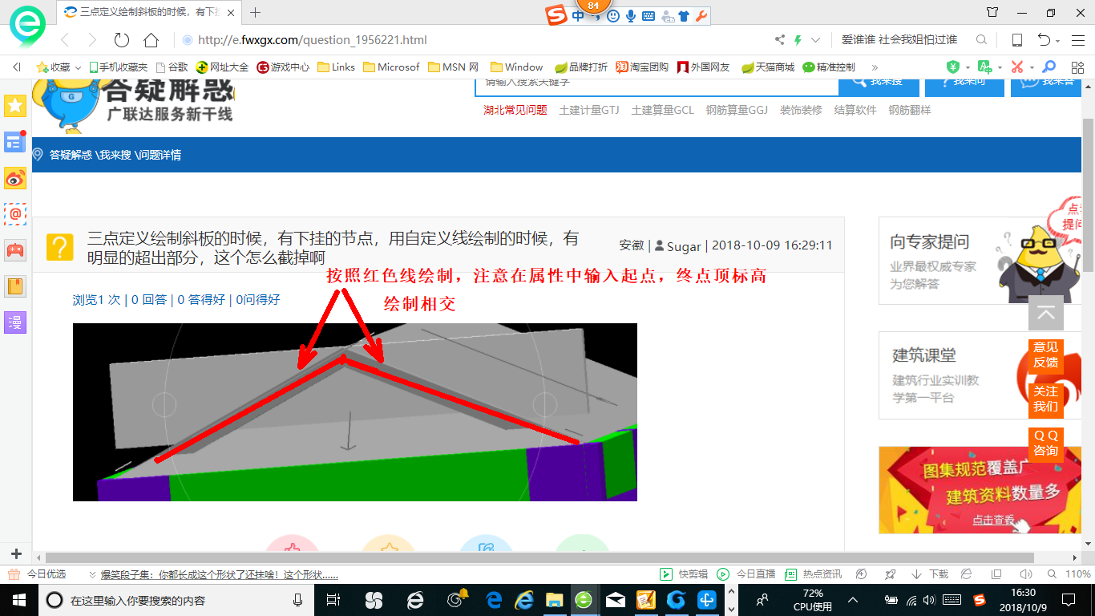Click the red scissors screenshot icon
Screen dimensions: 1095x616
pos(1017,67)
